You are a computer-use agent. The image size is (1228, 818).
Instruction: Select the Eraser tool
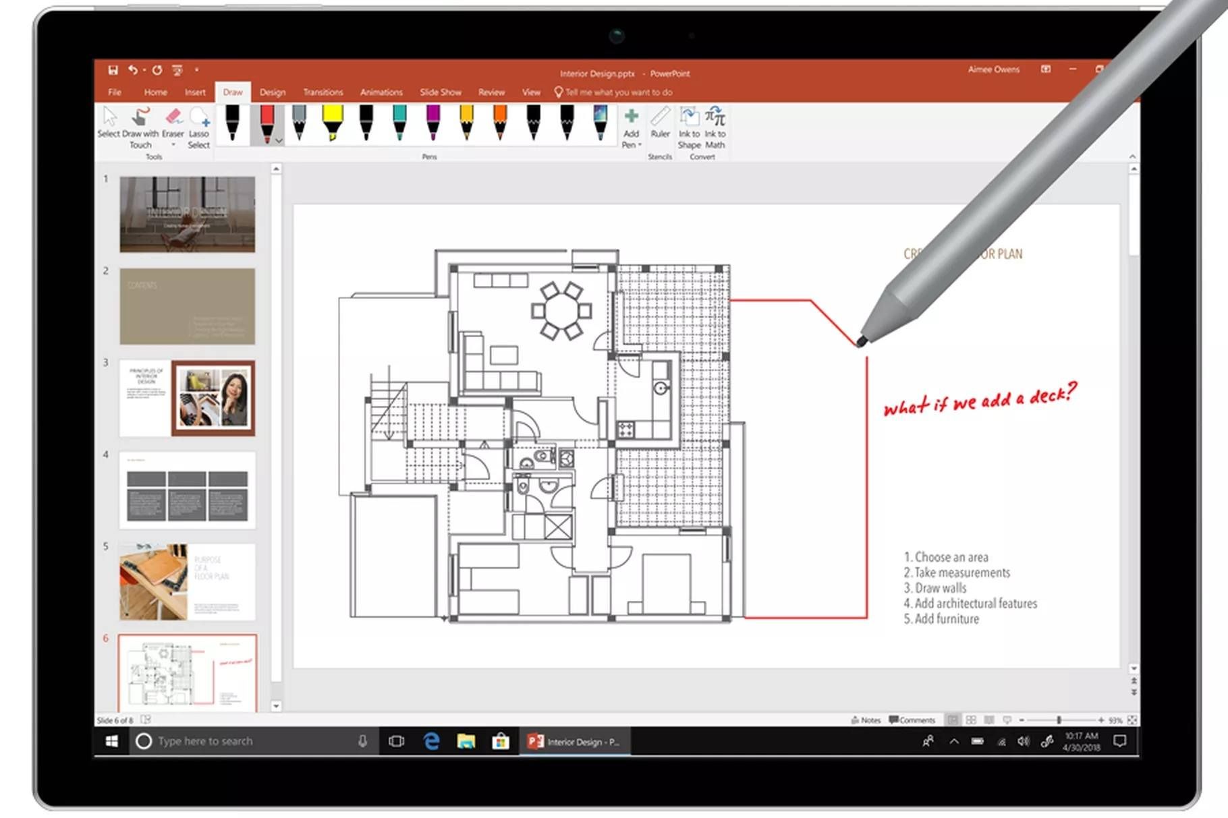(173, 125)
